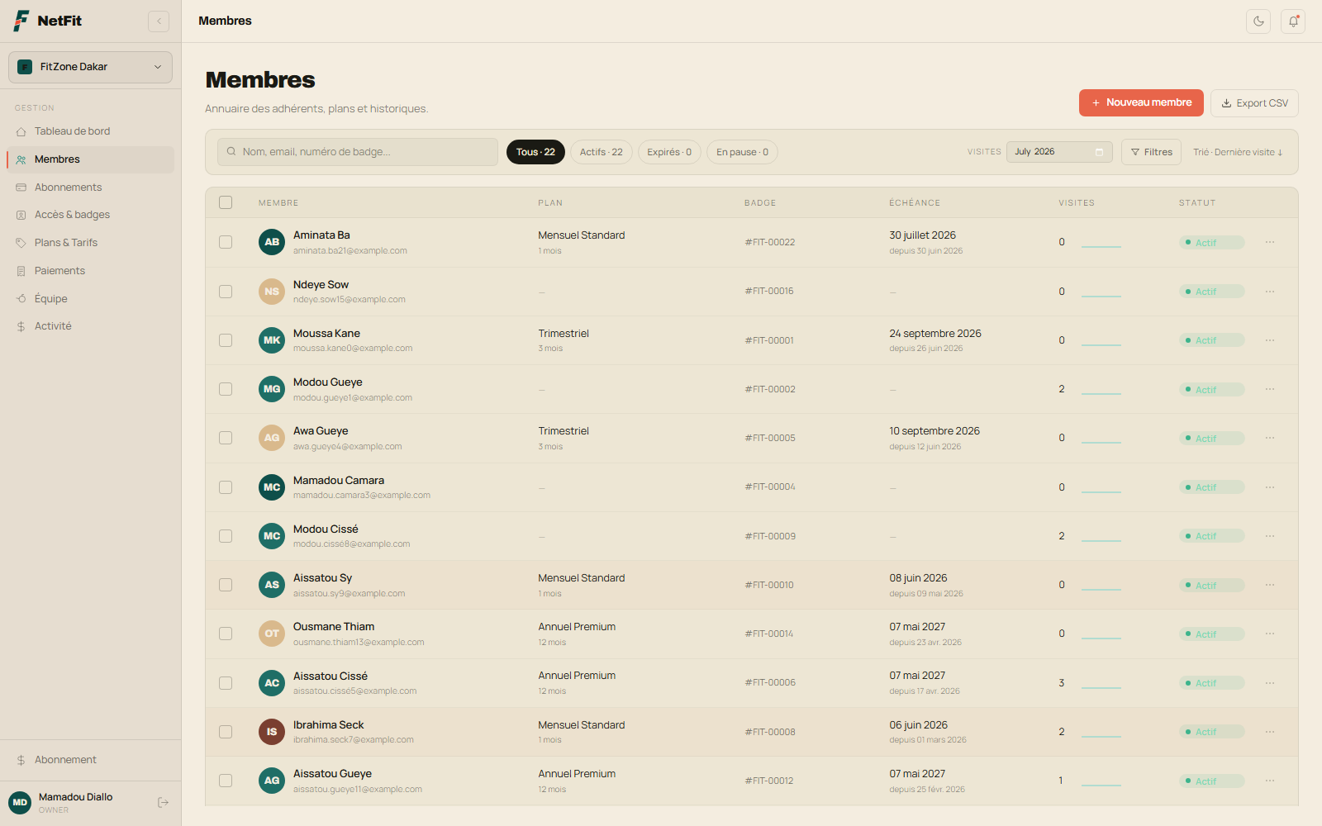
Task: Click the Actif status badge for Aissatou Gueye
Action: coord(1211,781)
